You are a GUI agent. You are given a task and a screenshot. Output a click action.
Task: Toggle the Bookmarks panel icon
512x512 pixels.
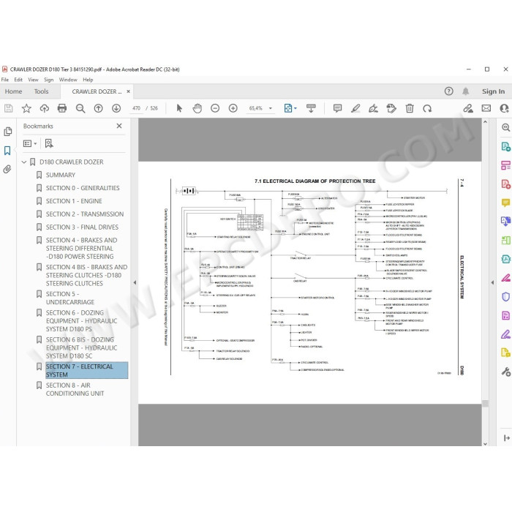pos(7,151)
